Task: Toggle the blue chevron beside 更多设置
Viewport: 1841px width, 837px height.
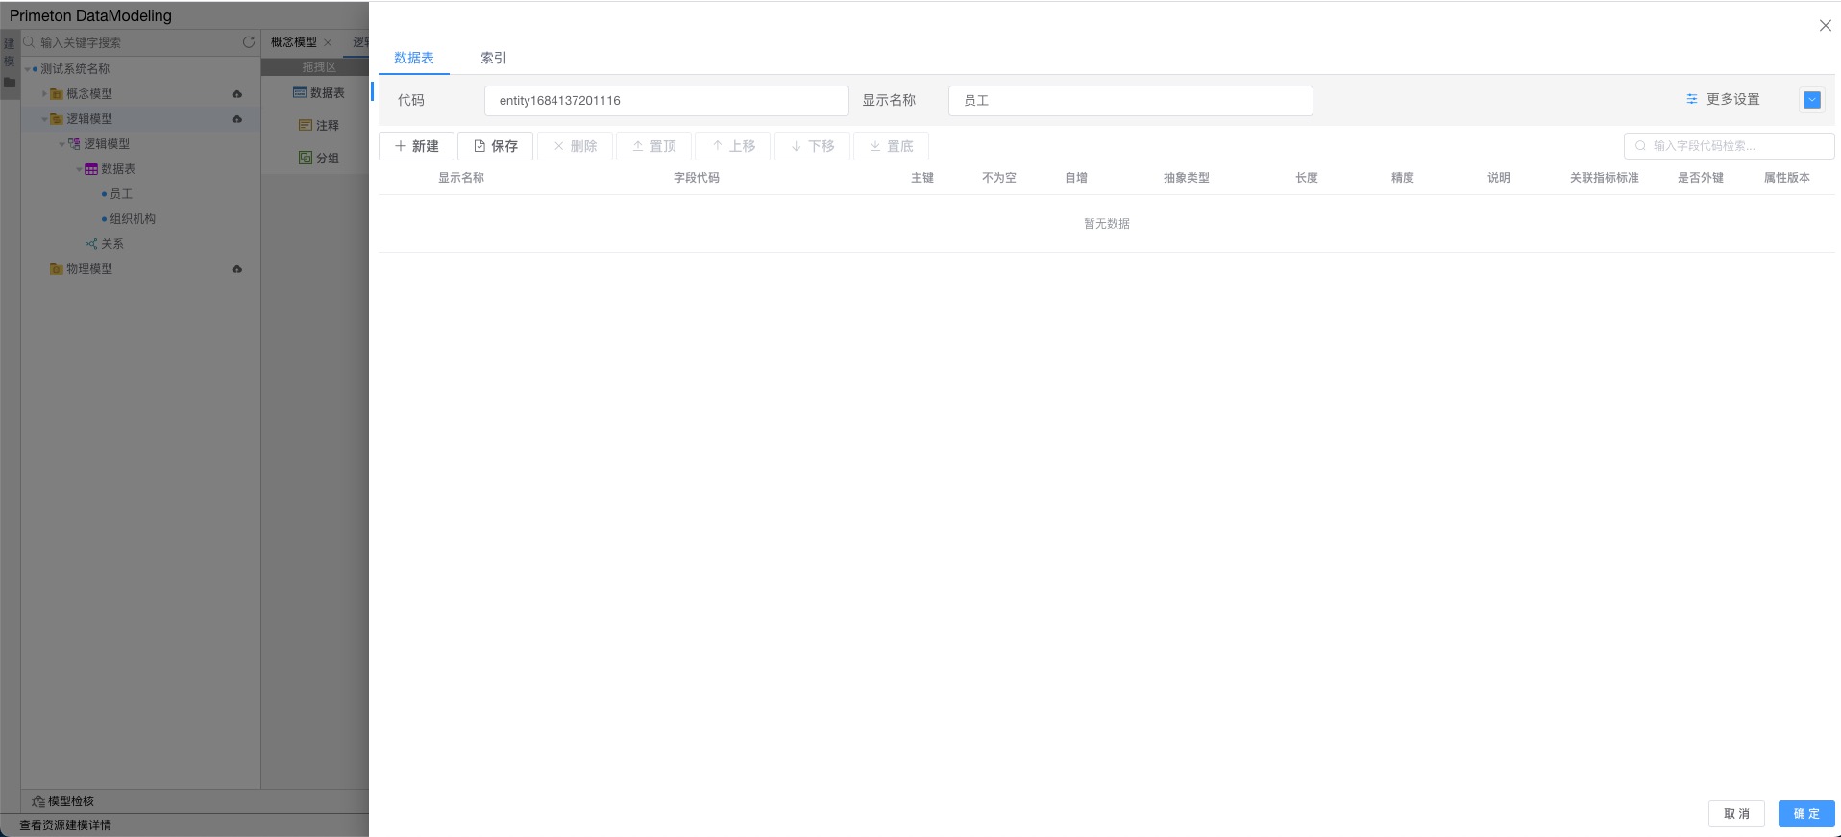Action: 1812,100
